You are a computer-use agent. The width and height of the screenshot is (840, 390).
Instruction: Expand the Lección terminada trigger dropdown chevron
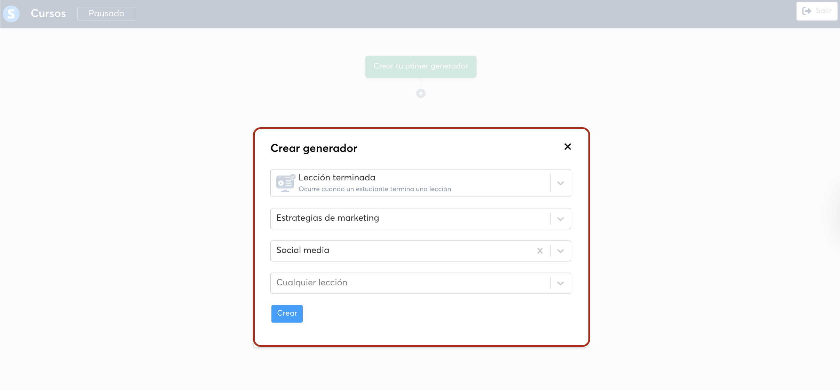[560, 183]
